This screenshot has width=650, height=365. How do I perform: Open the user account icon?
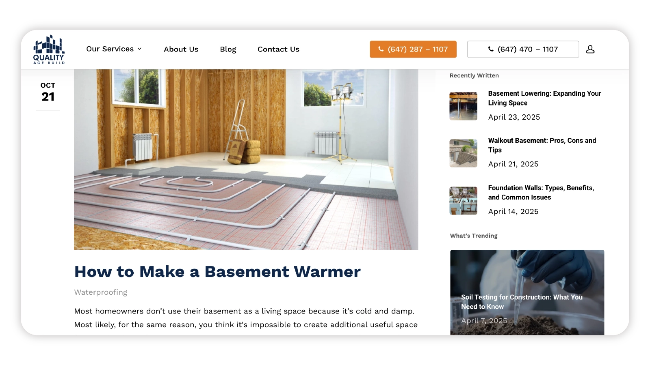tap(590, 49)
